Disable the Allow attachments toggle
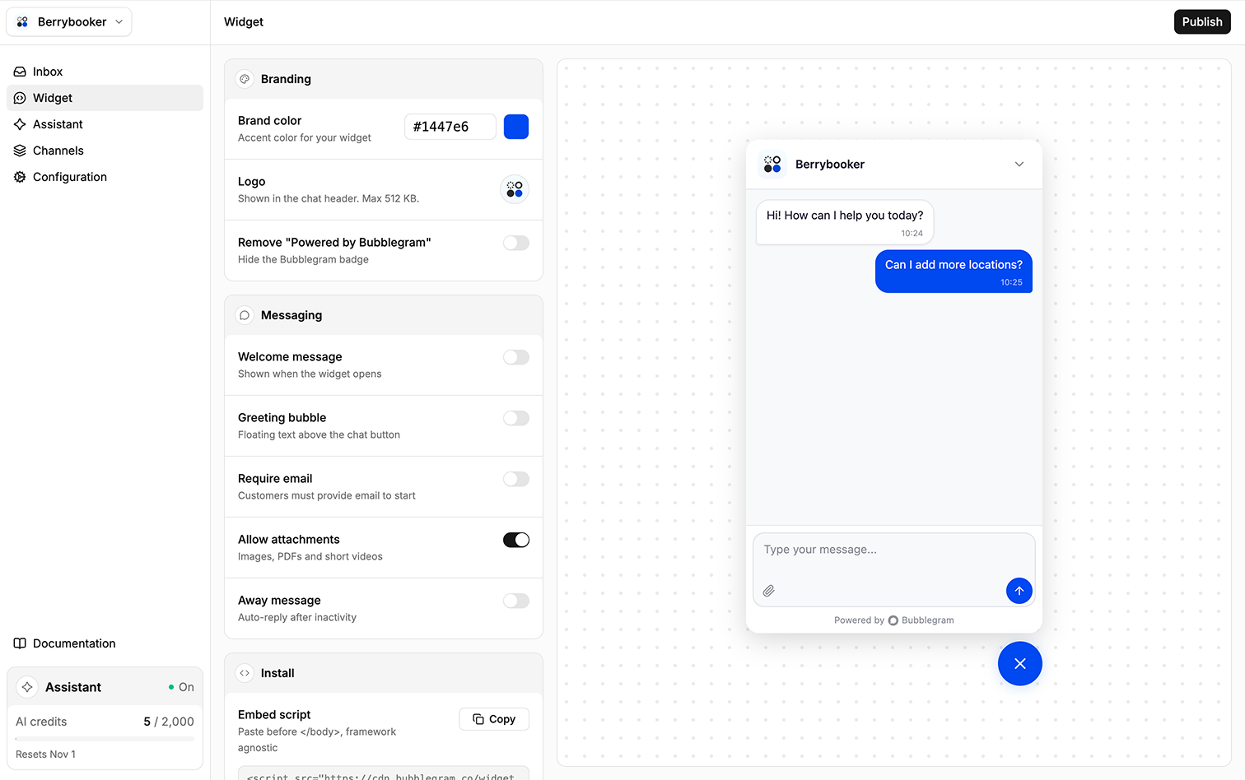1245x780 pixels. [516, 540]
